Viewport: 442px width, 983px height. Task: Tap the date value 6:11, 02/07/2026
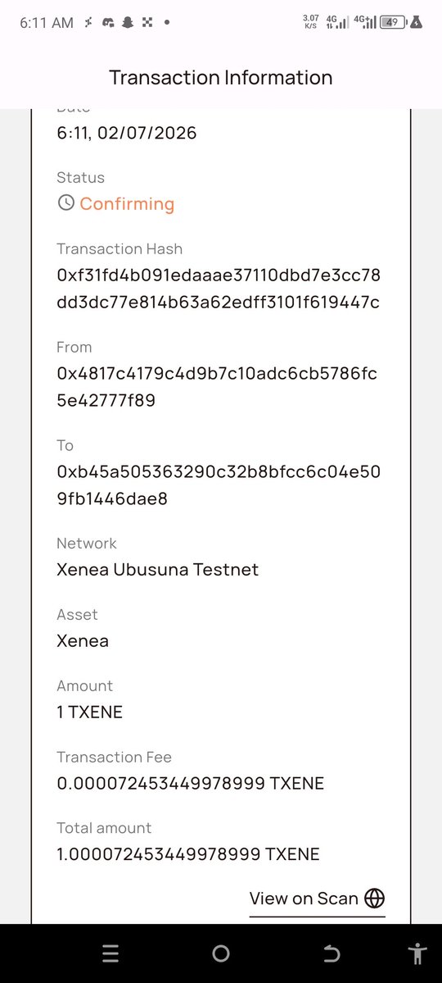pyautogui.click(x=127, y=133)
